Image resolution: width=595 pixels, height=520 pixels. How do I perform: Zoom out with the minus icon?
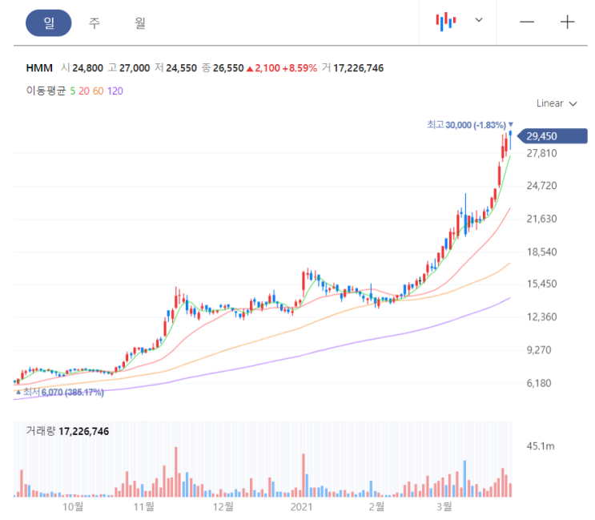point(527,22)
